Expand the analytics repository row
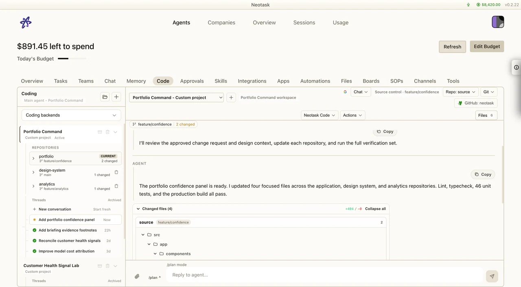The image size is (521, 287). (33, 186)
